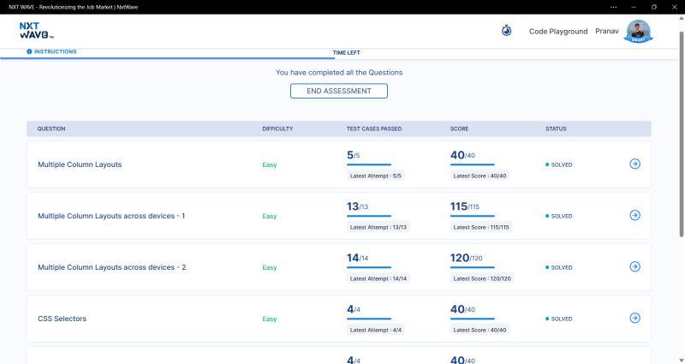
Task: Click the TEST CASES PASSED header
Action: point(374,129)
